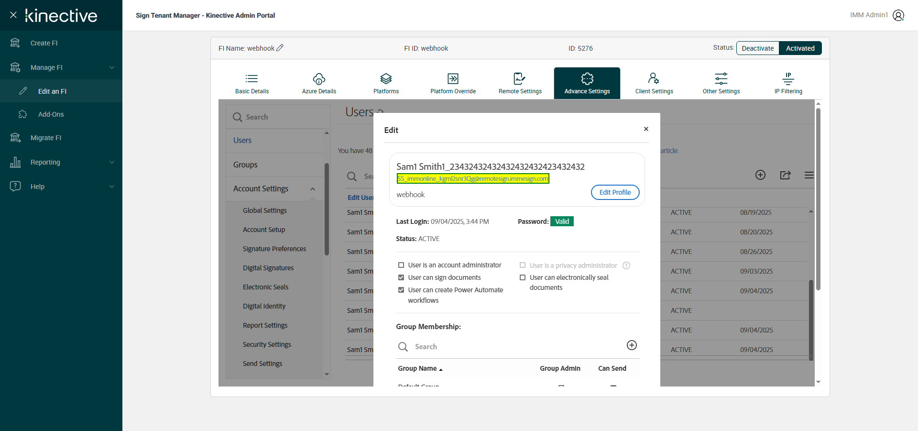The width and height of the screenshot is (918, 431).
Task: Click the 08/19/2025 date cell
Action: coord(756,212)
